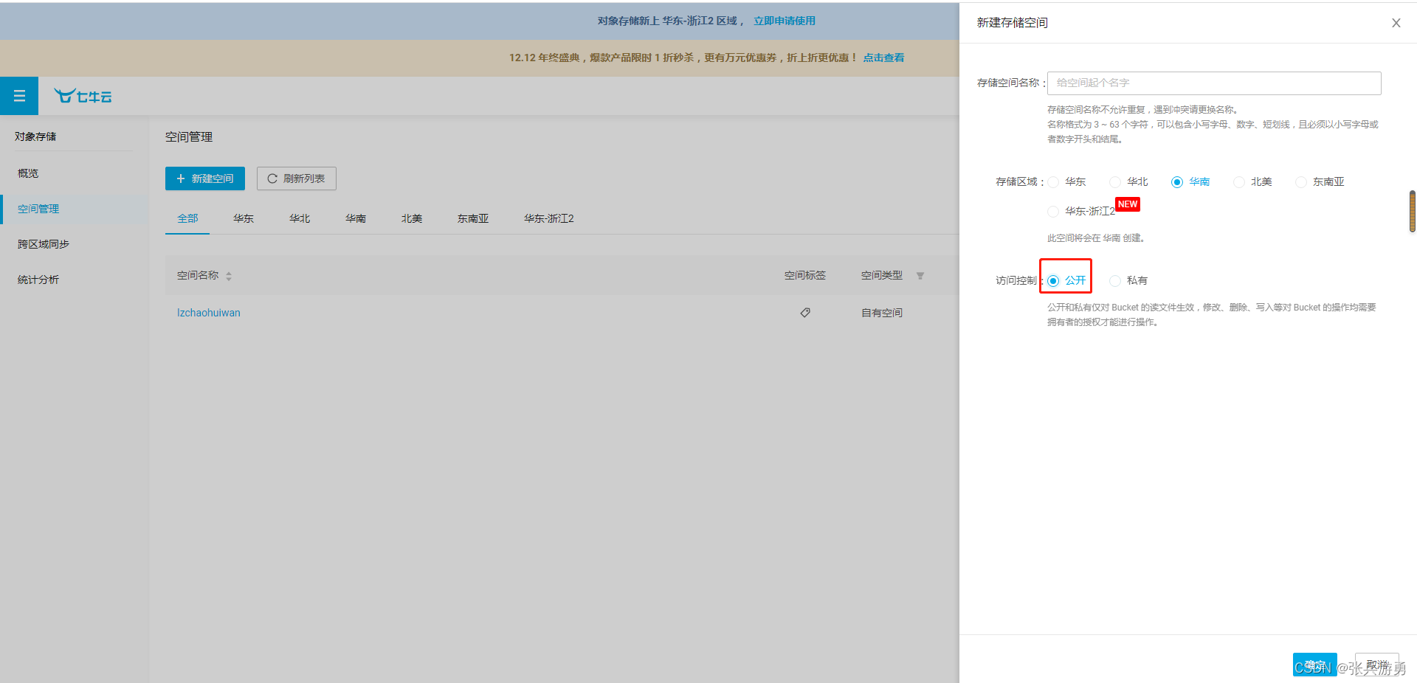Viewport: 1417px width, 683px height.
Task: Click 对象存储 sidebar heading
Action: [35, 136]
